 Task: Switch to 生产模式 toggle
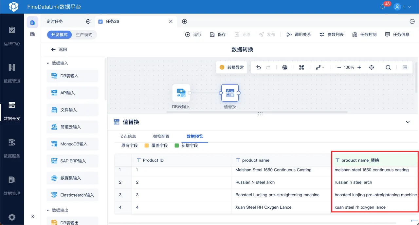point(84,35)
